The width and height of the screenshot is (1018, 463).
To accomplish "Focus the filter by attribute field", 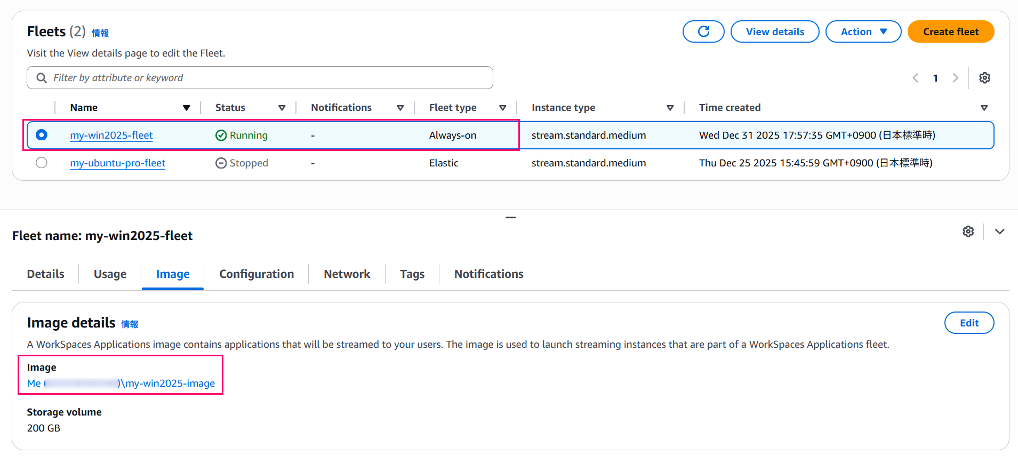I will (260, 78).
